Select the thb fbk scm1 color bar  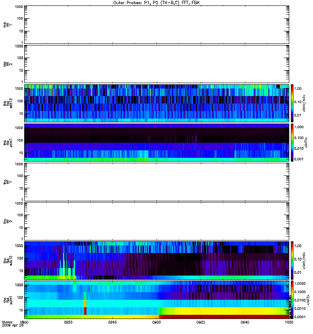pyautogui.click(x=292, y=142)
